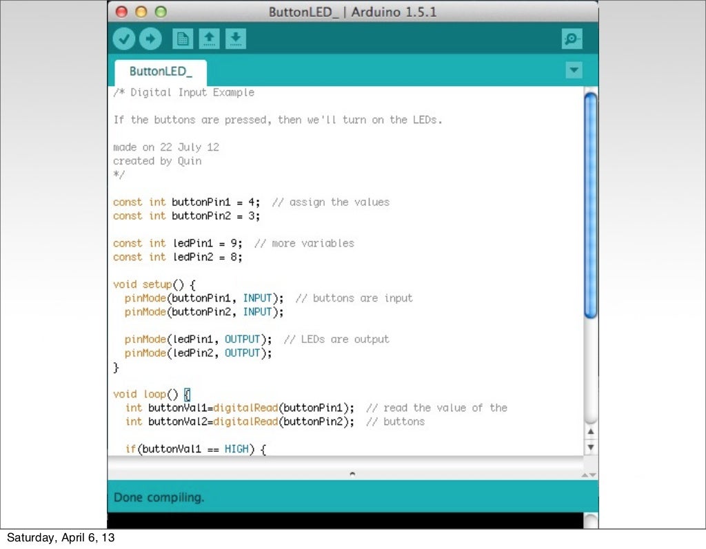The height and width of the screenshot is (549, 706).
Task: Click the 'Done compiling.' status message
Action: coord(159,497)
